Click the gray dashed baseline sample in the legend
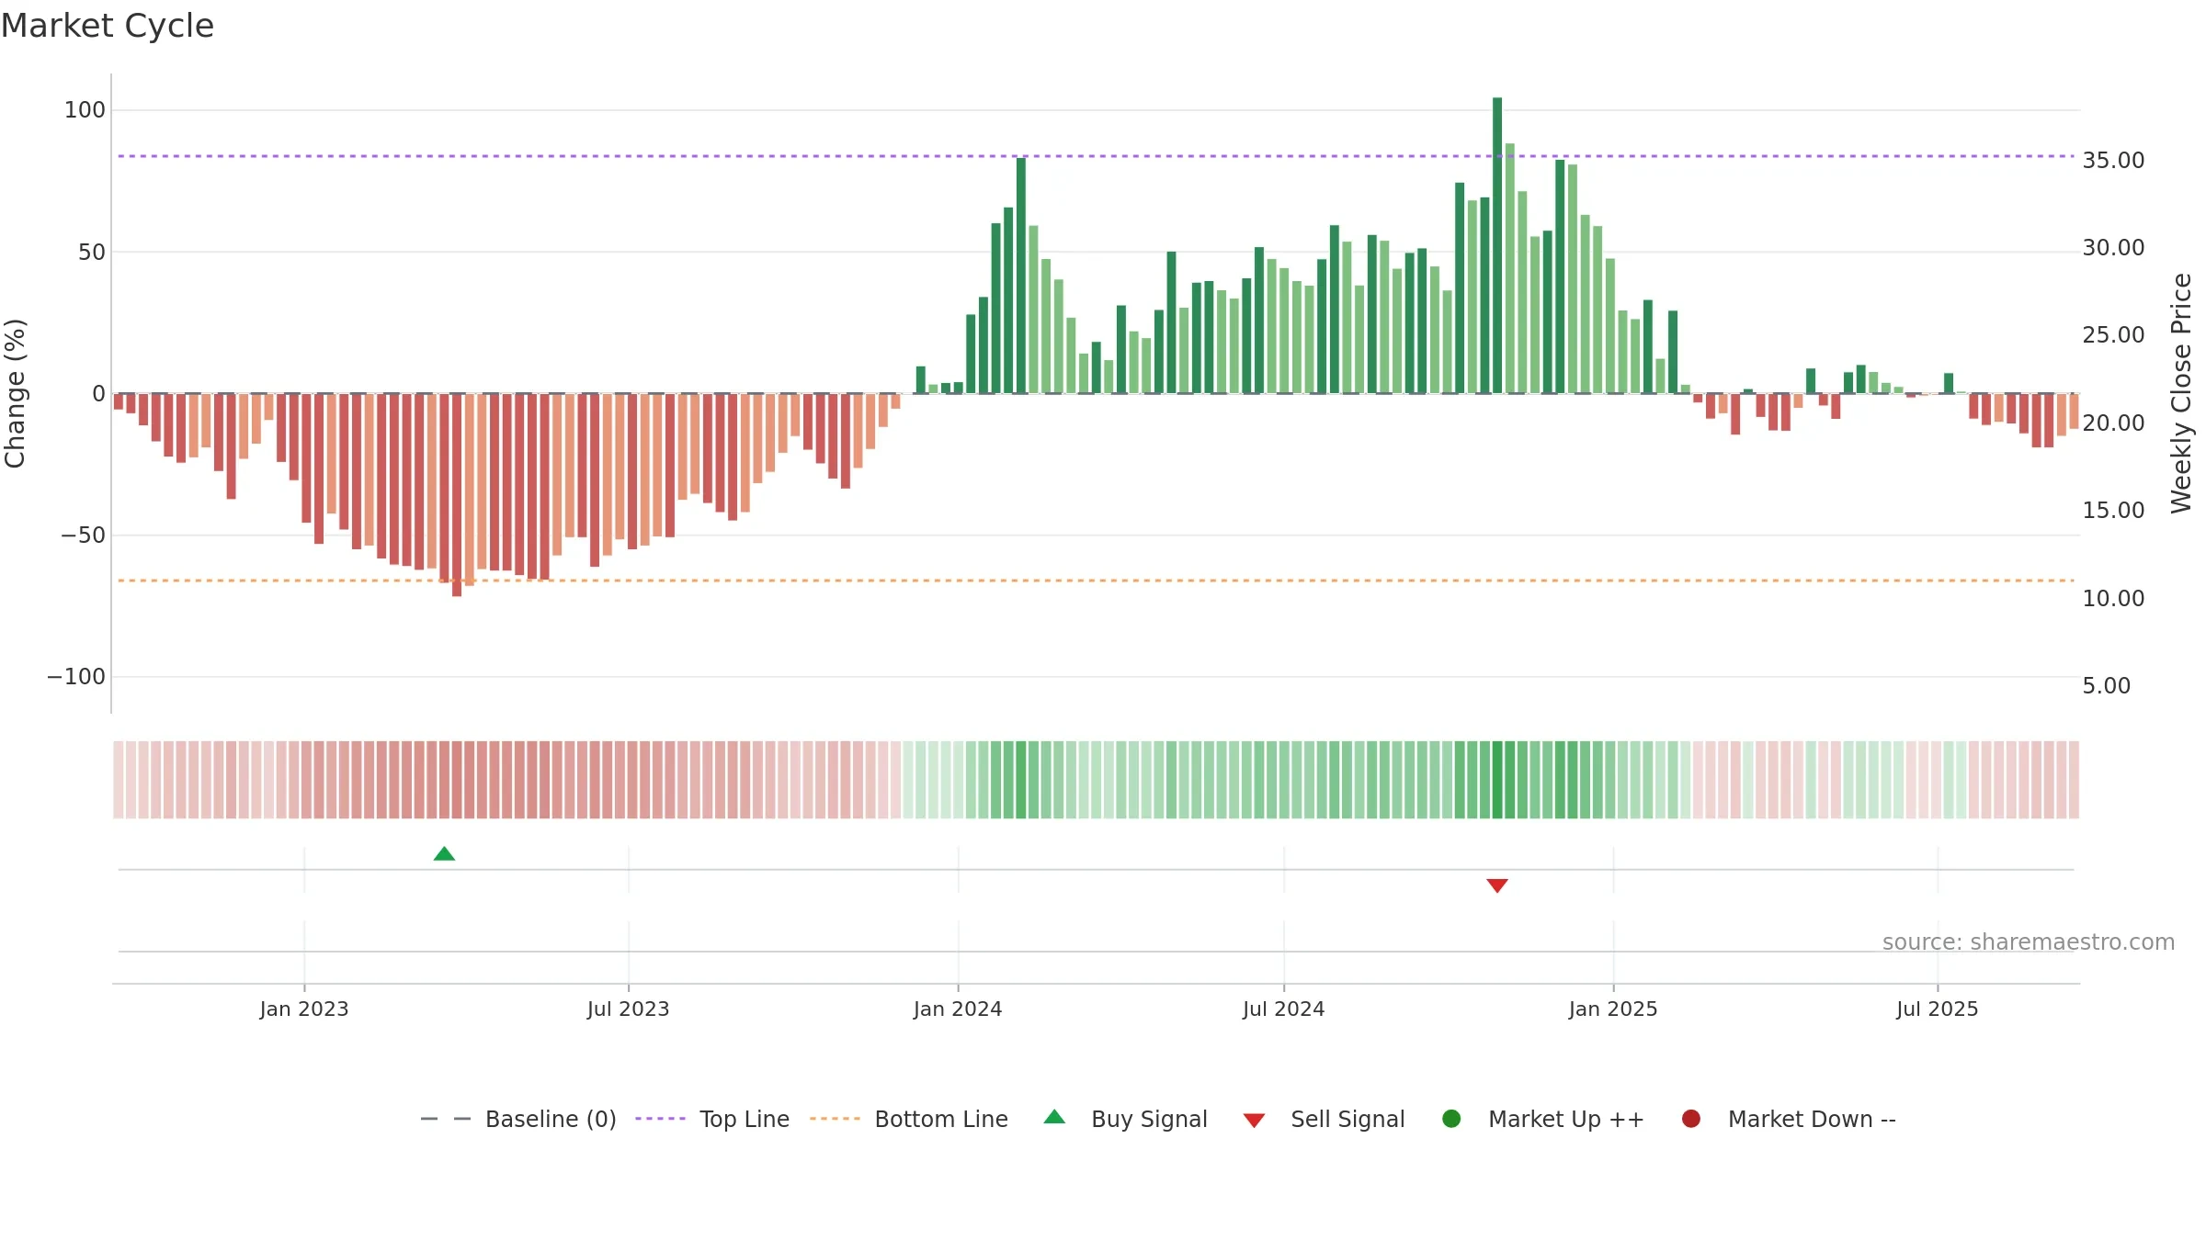2206x1240 pixels. (x=446, y=1119)
